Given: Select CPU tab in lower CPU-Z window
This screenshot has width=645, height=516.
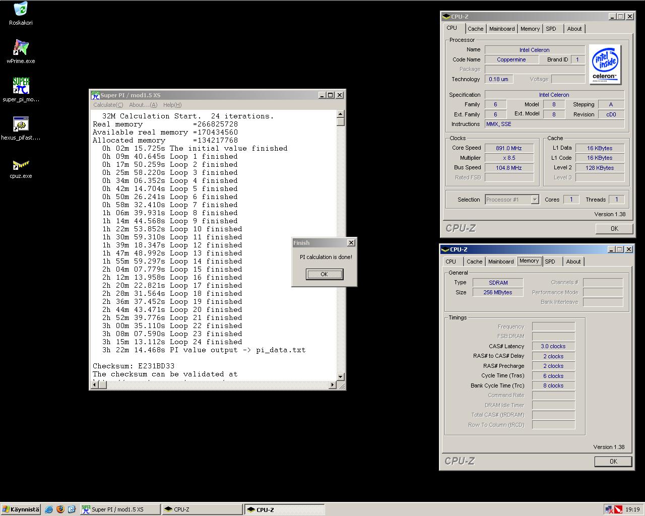Looking at the screenshot, I should [x=451, y=262].
